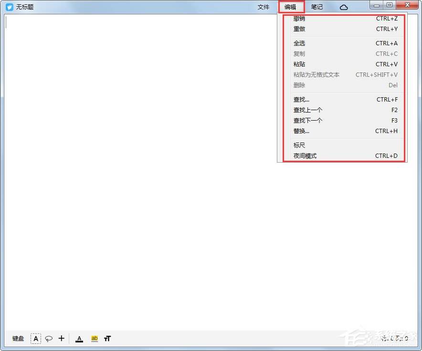This screenshot has width=422, height=351.
Task: Close the open 编辑 menu
Action: tap(290, 7)
